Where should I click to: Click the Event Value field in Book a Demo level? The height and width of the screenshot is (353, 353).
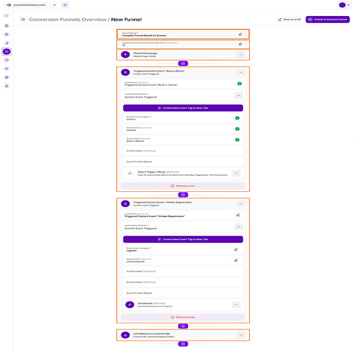point(183,151)
